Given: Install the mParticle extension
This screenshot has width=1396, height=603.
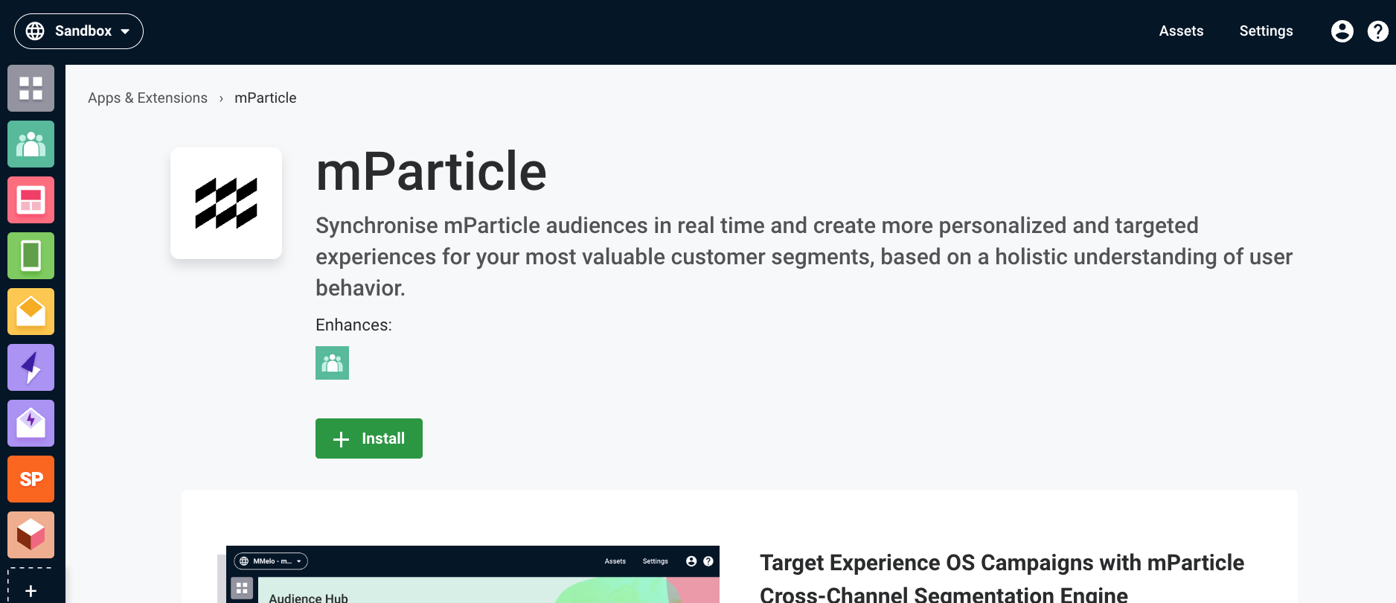Looking at the screenshot, I should click(x=369, y=438).
